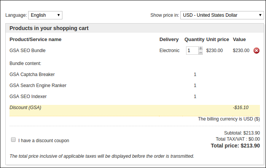Click the currency dropdown arrow
Image resolution: width=266 pixels, height=168 pixels.
click(260, 15)
